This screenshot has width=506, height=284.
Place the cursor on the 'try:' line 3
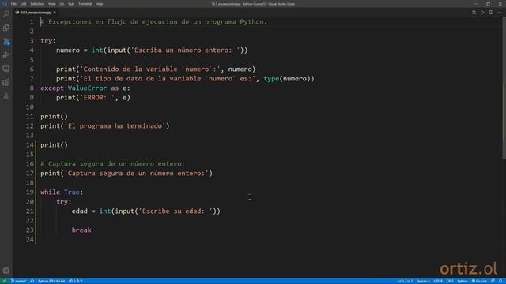[x=48, y=40]
